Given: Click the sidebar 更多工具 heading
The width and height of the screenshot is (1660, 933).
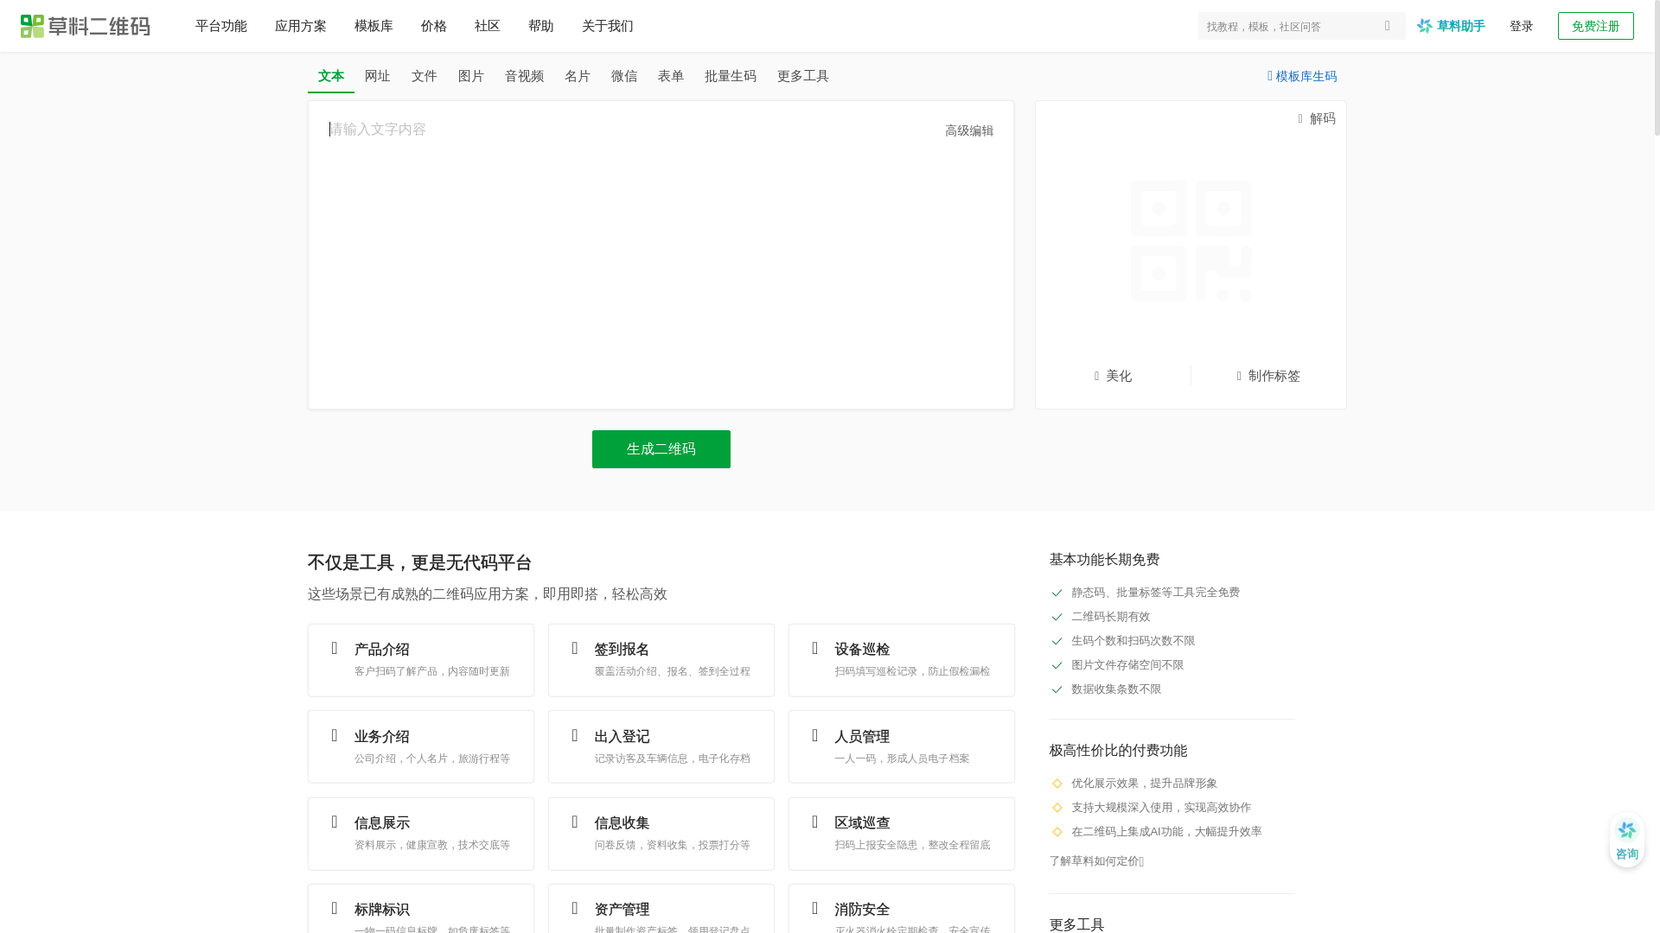Looking at the screenshot, I should 1077,925.
